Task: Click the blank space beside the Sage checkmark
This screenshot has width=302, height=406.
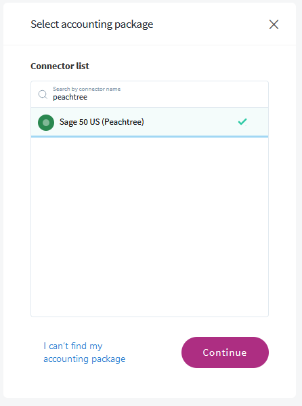Action: pos(257,122)
